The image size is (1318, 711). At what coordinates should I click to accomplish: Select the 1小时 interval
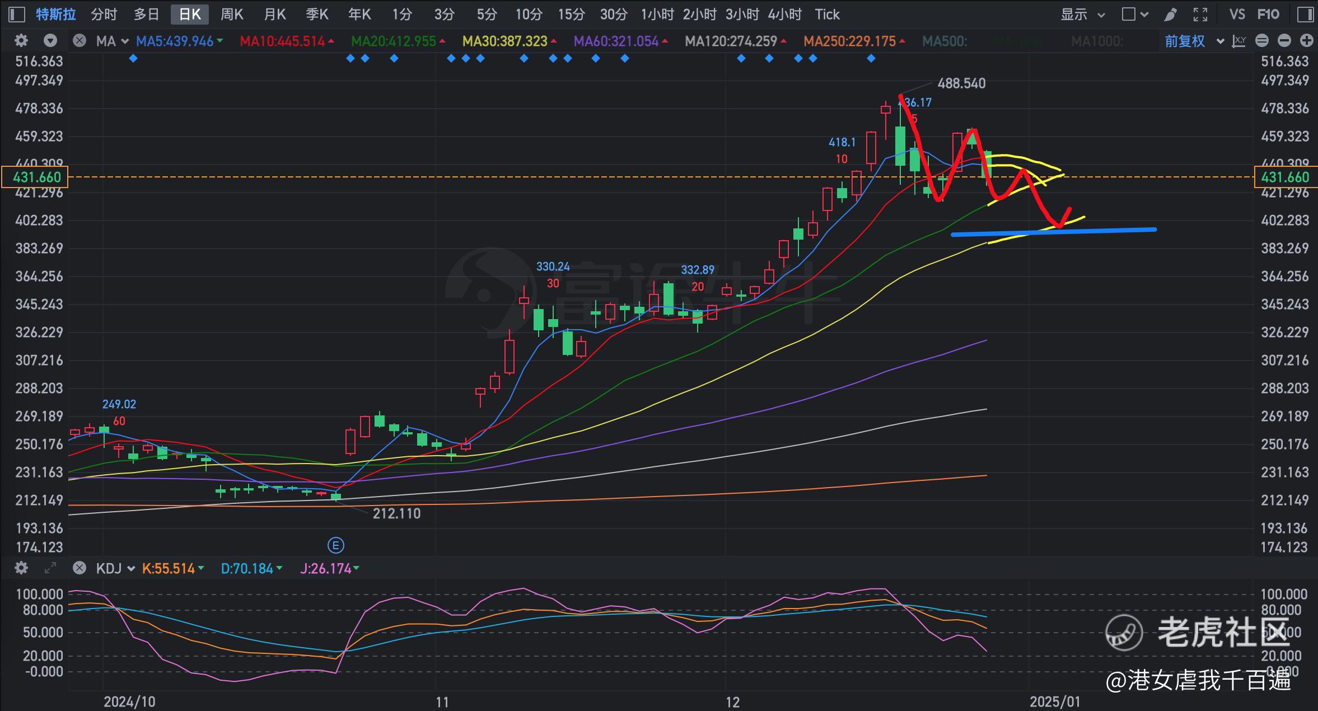[657, 15]
